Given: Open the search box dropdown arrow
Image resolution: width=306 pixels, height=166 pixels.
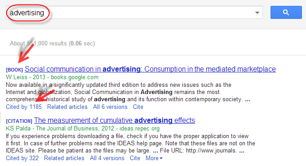Looking at the screenshot, I should click(257, 13).
